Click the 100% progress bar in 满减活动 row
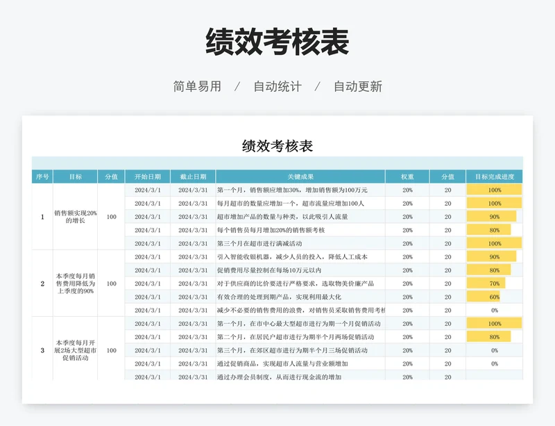This screenshot has width=555, height=426. 495,243
